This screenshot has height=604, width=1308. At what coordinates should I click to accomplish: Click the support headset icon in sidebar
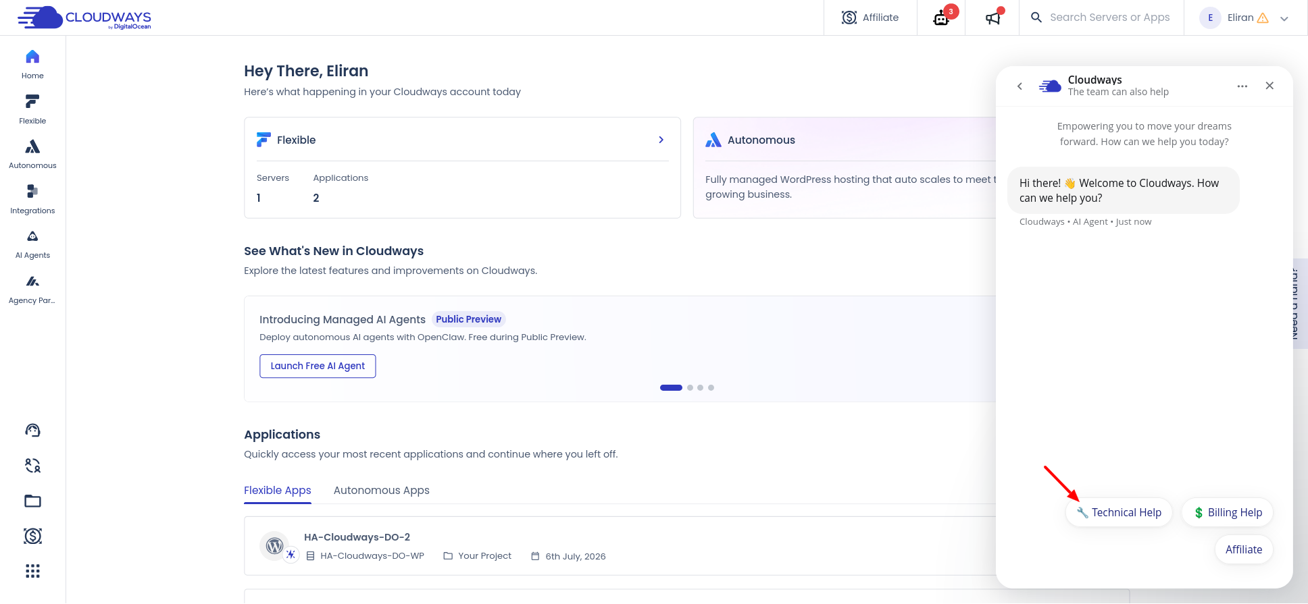(32, 431)
